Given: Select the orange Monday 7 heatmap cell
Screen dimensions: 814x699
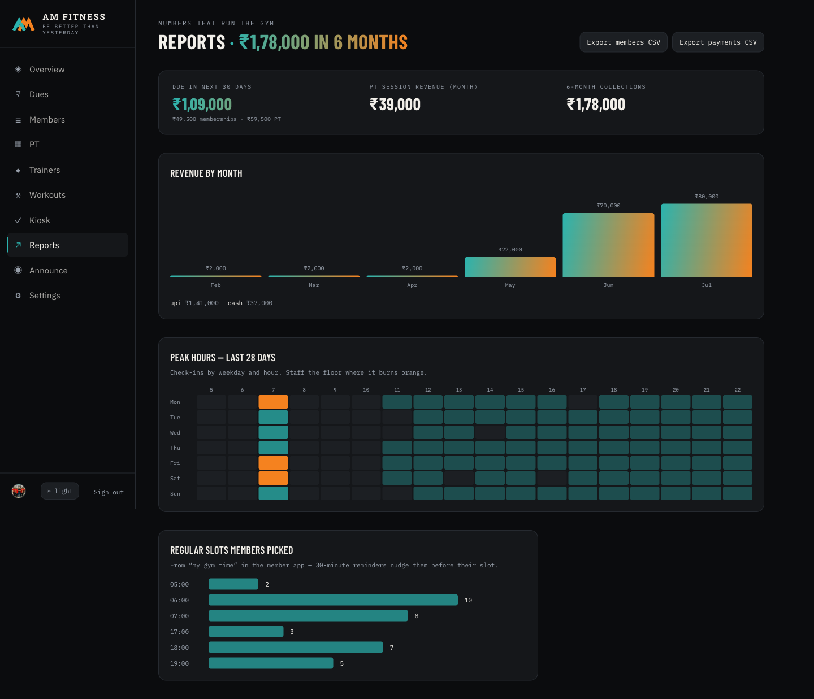Looking at the screenshot, I should (273, 402).
